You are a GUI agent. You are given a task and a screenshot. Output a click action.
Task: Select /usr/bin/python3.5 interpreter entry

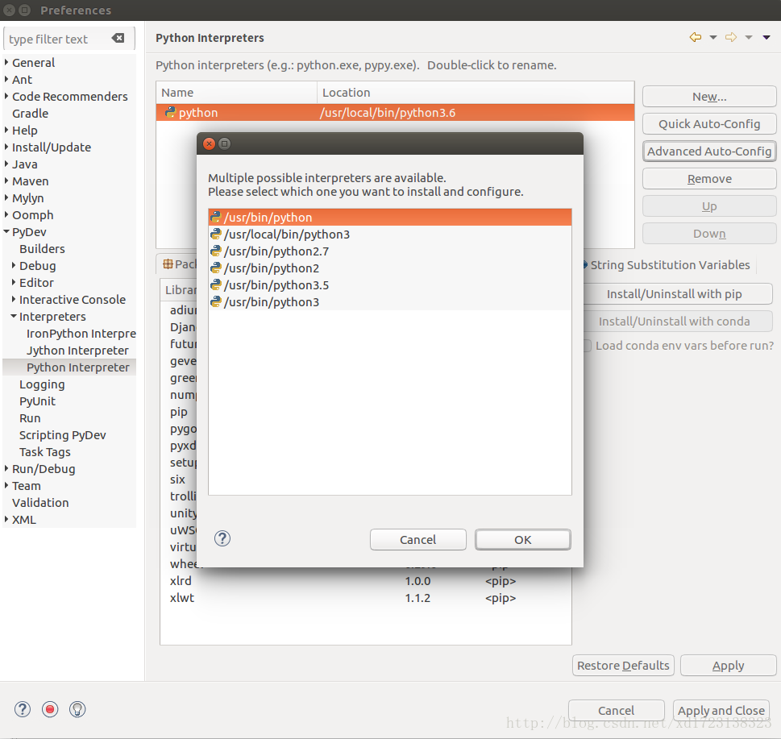click(389, 284)
